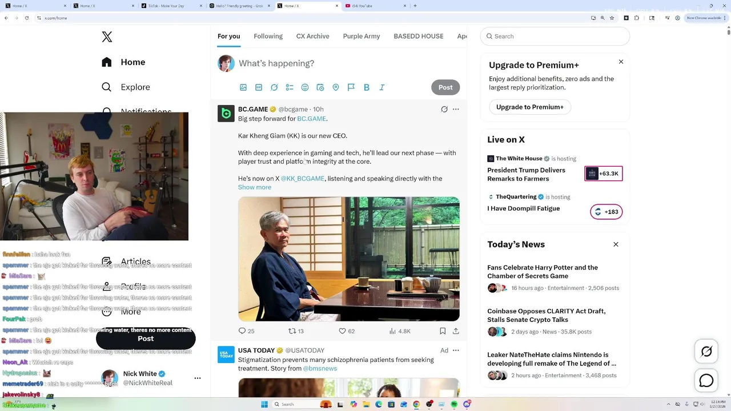Share the BC.GAME post

(456, 331)
